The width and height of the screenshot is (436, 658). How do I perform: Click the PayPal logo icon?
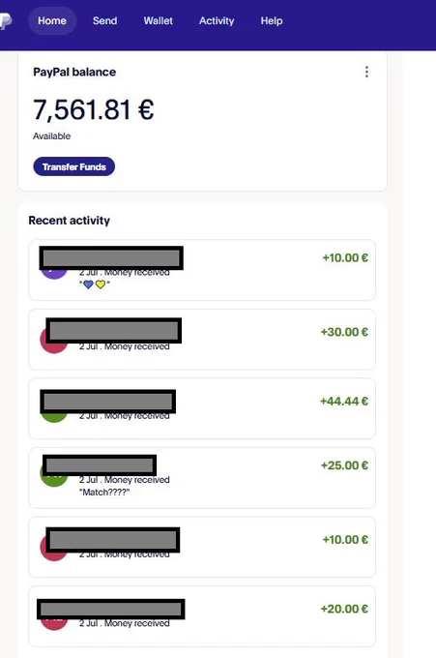point(6,21)
